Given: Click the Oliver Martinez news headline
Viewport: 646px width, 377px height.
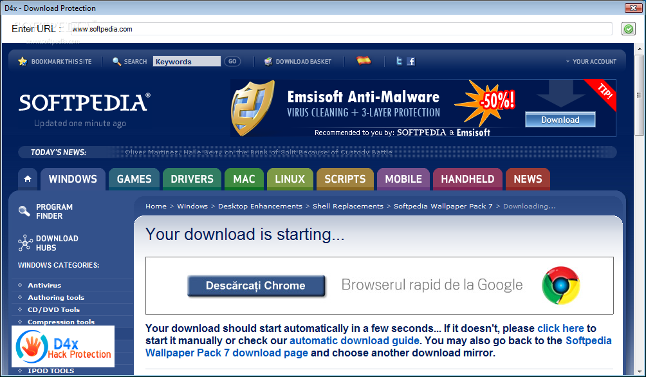Looking at the screenshot, I should [x=258, y=152].
